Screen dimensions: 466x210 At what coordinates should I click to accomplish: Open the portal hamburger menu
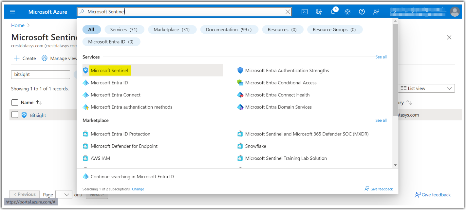coord(12,11)
